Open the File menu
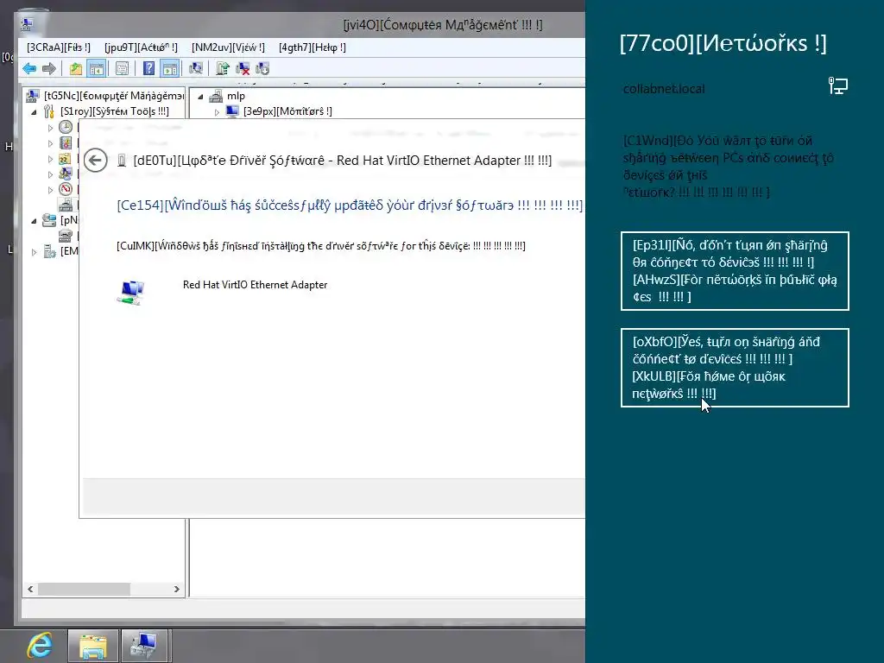Viewport: 884px width, 663px height. [x=59, y=47]
